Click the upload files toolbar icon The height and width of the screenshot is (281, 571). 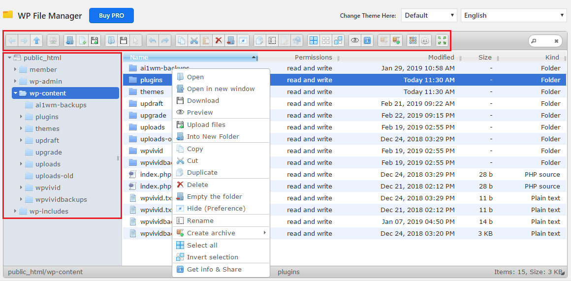tap(95, 41)
